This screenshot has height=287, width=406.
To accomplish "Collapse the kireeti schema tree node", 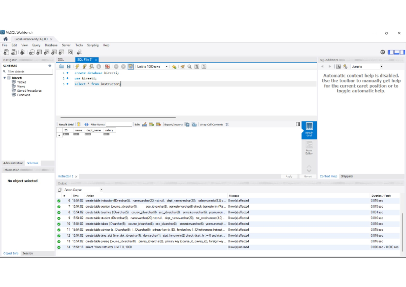I will pyautogui.click(x=5, y=78).
